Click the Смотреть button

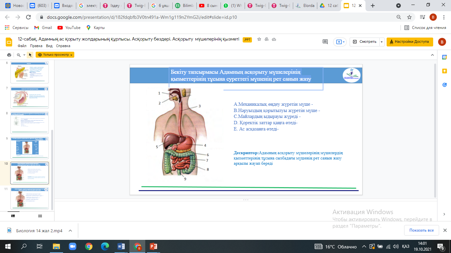[364, 42]
